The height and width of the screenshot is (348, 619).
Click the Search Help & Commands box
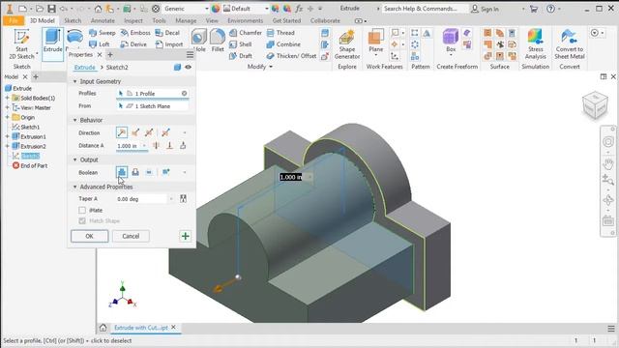pos(425,9)
